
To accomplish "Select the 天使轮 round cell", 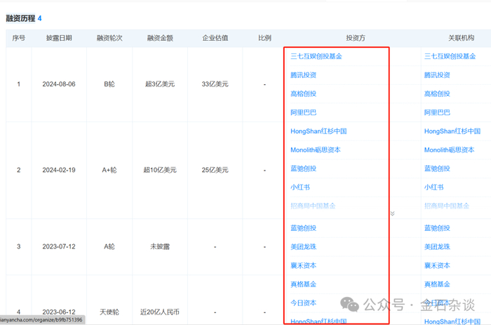I will (109, 312).
